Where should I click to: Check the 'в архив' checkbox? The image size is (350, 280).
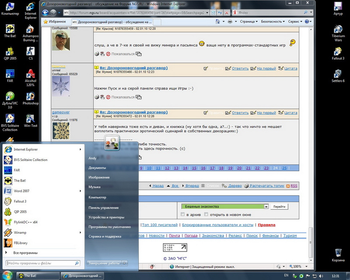point(182,214)
